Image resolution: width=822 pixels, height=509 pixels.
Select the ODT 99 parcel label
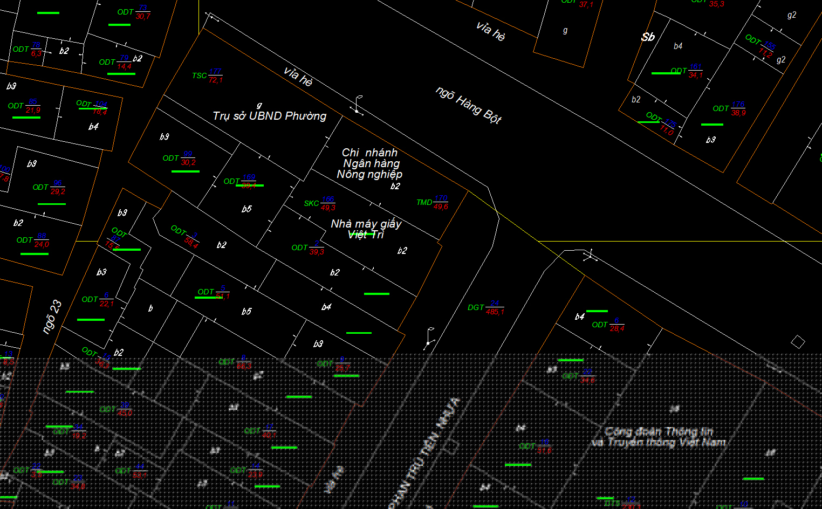[179, 158]
